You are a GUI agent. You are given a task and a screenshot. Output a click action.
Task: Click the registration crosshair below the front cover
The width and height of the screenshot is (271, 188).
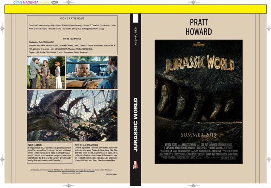tap(193, 185)
